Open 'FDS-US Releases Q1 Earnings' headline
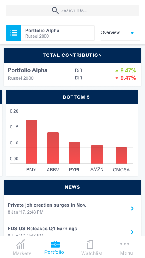145x258 pixels. click(x=43, y=229)
